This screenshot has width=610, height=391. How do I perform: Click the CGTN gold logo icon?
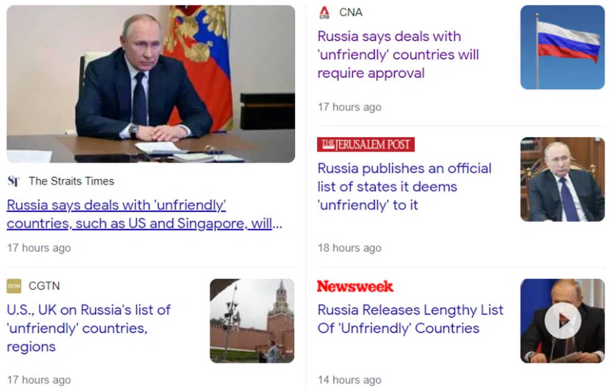pyautogui.click(x=14, y=286)
